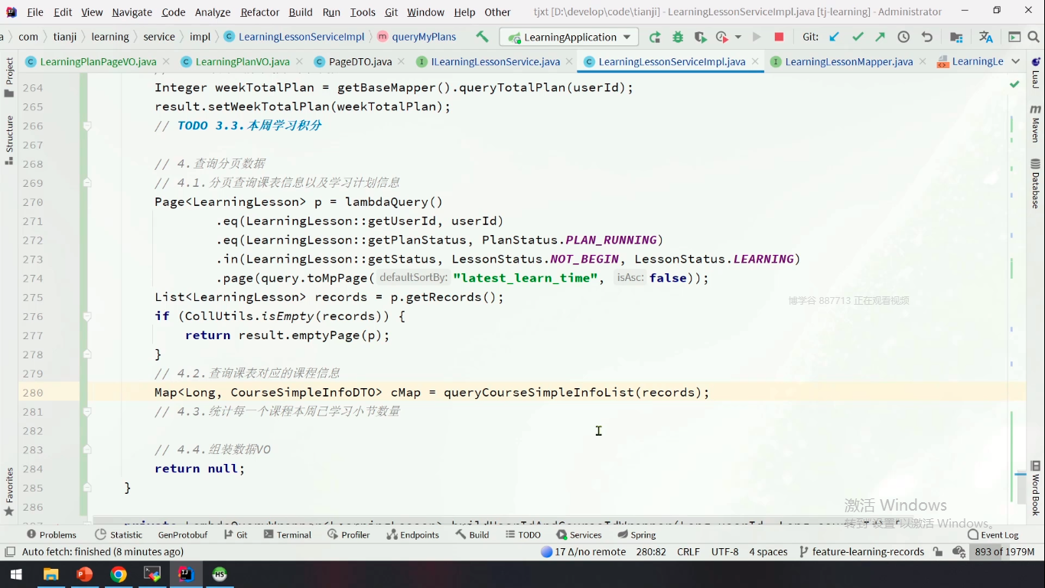This screenshot has width=1045, height=588.
Task: Open the Event Log panel
Action: pos(993,534)
